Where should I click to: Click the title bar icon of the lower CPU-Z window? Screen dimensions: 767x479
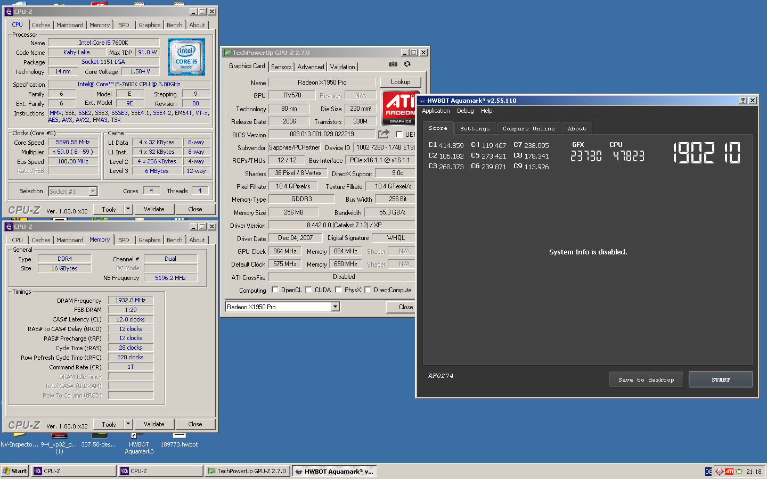pos(9,227)
